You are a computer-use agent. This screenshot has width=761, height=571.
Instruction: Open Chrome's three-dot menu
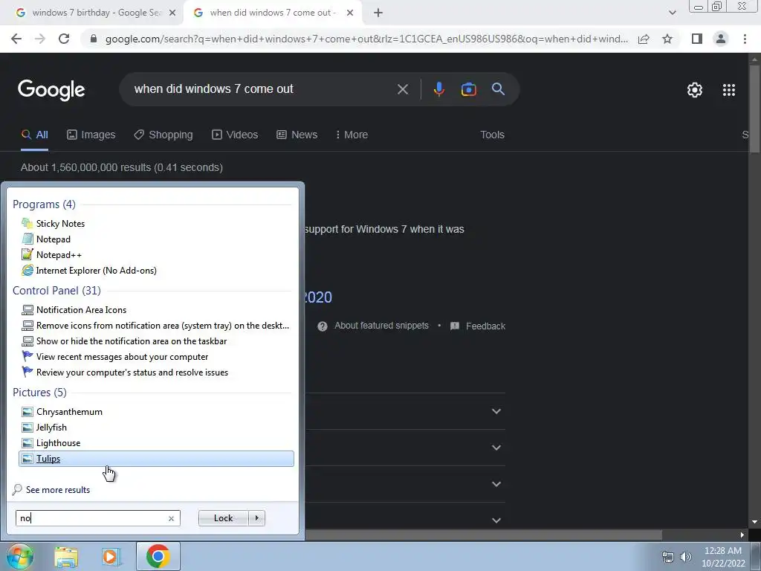point(745,39)
